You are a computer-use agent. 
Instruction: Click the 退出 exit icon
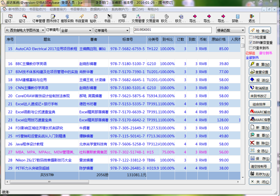point(252,18)
